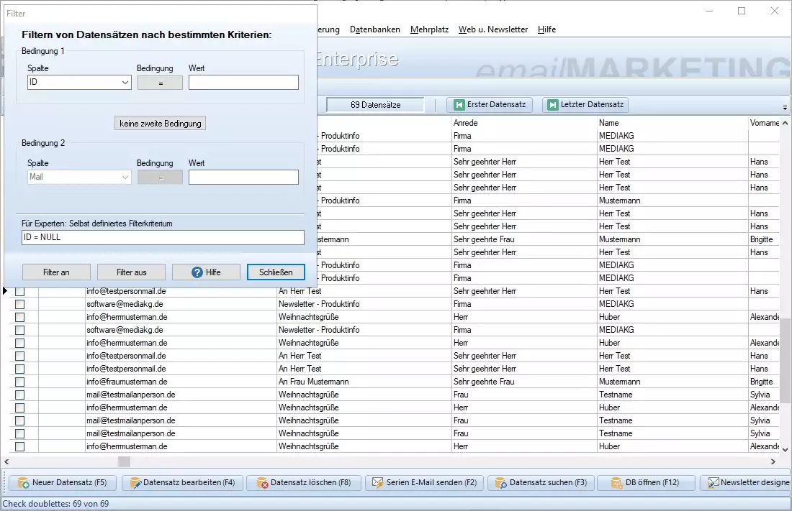Screen dimensions: 792x511
Task: Click the Selbst definiertes Filterkriterium text field
Action: click(x=163, y=237)
